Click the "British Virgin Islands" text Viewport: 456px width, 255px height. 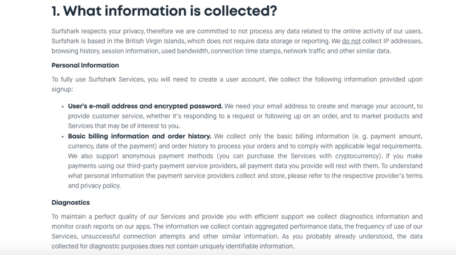pos(151,41)
